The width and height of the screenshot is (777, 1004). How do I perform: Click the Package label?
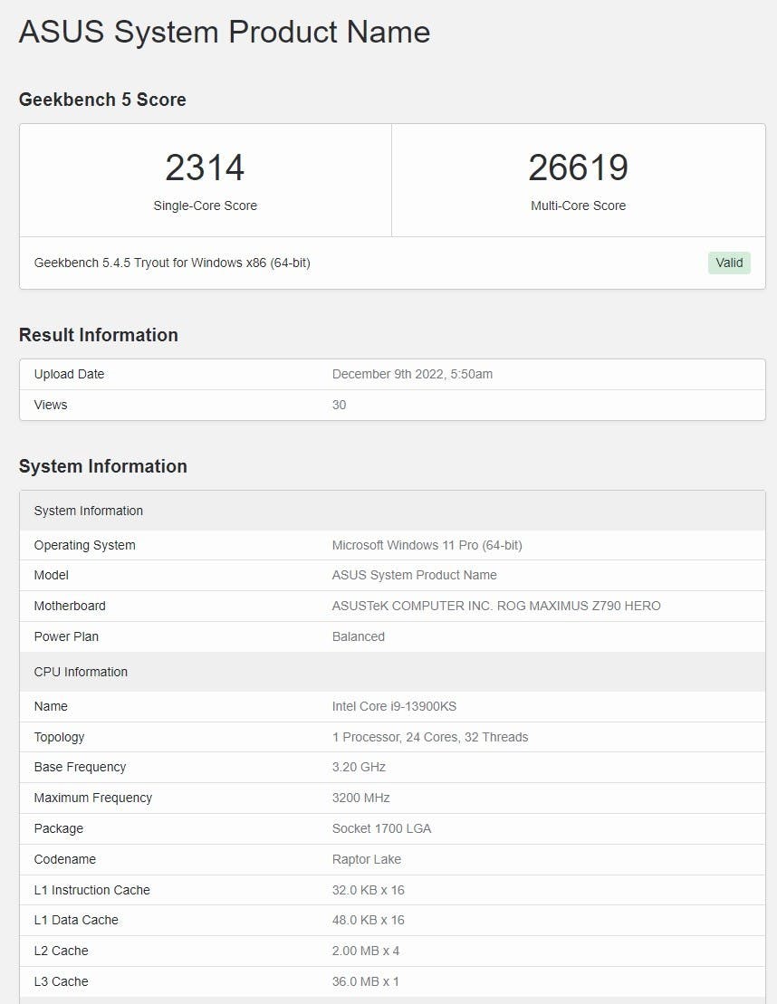click(x=58, y=828)
